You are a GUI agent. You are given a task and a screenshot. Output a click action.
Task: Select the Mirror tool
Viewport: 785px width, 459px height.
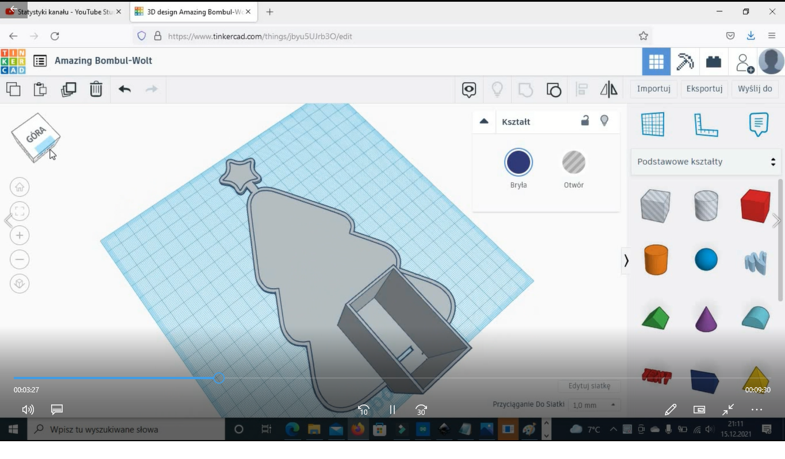(x=609, y=90)
